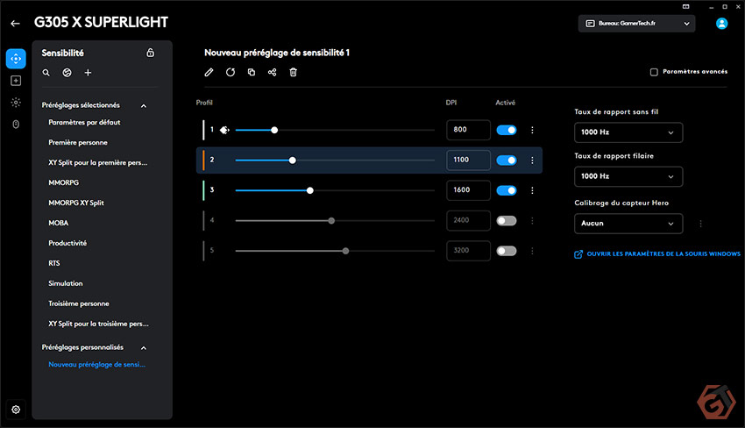Click the 1100 DPI input field
This screenshot has width=745, height=428.
pos(468,160)
